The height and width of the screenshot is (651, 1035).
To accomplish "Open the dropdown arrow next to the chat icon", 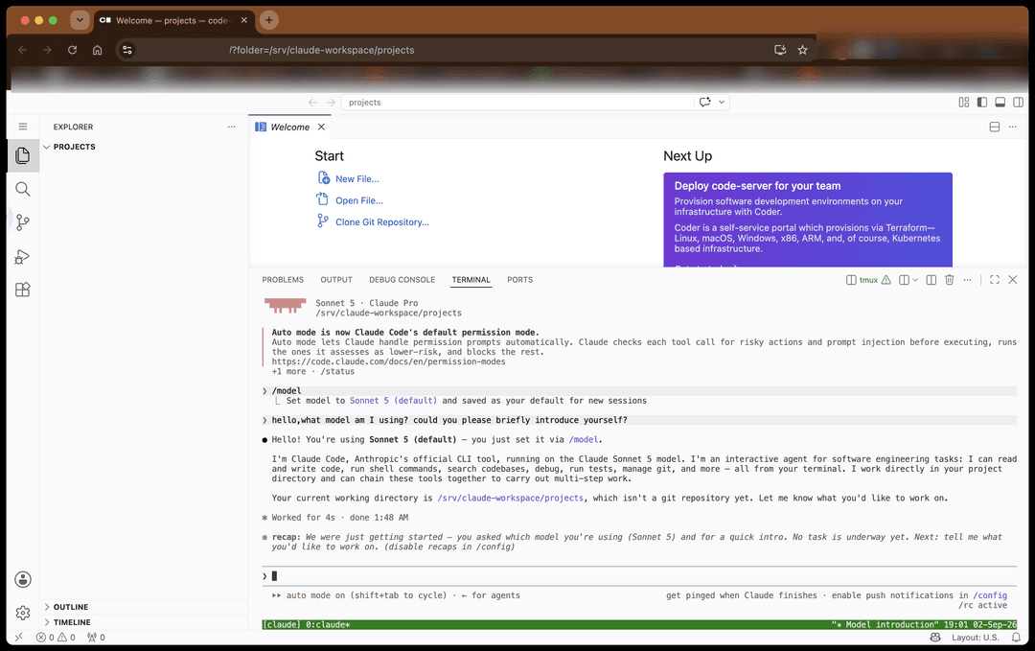I will click(722, 103).
